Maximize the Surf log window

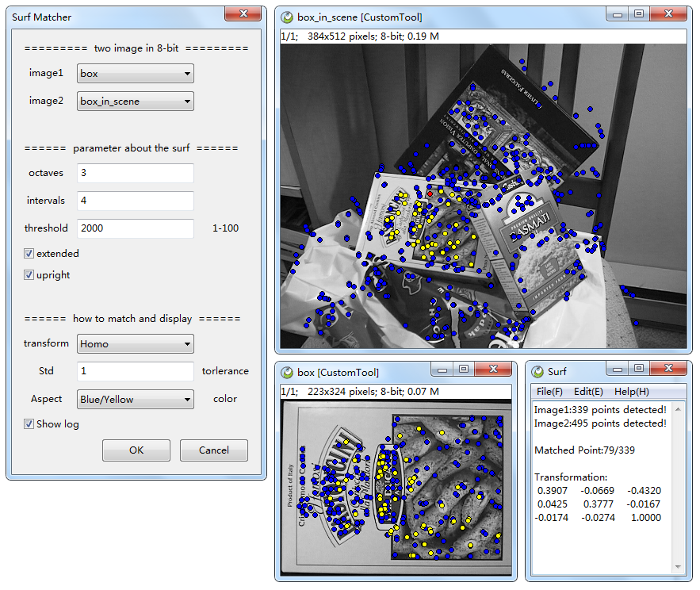pos(639,369)
